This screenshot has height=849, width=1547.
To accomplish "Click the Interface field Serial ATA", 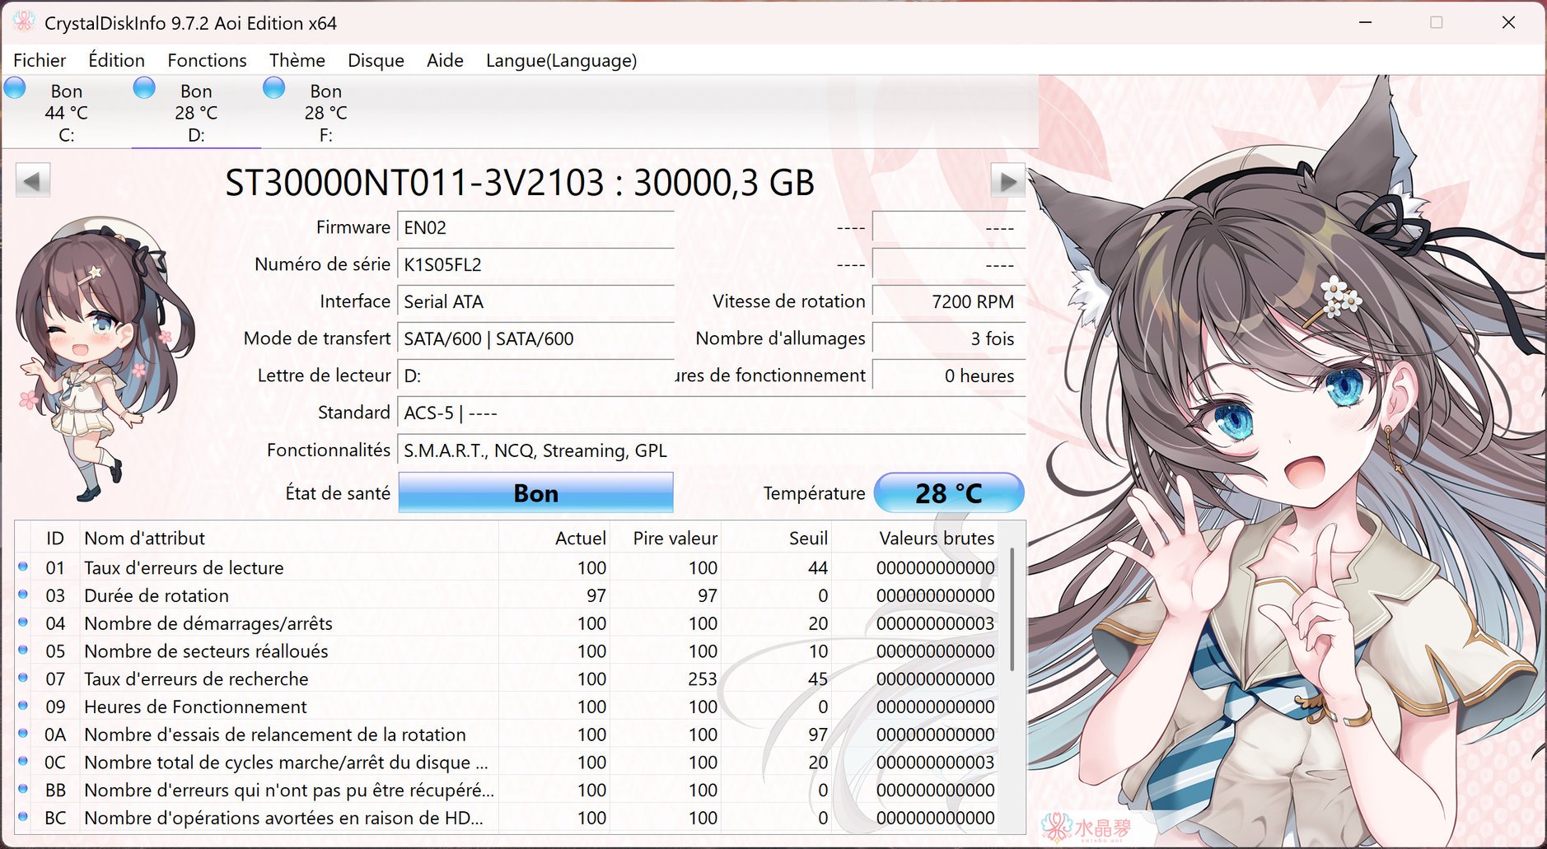I will click(x=535, y=301).
